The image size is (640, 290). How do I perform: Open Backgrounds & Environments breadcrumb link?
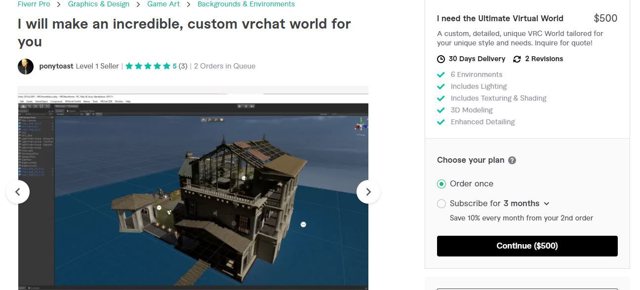coord(246,4)
